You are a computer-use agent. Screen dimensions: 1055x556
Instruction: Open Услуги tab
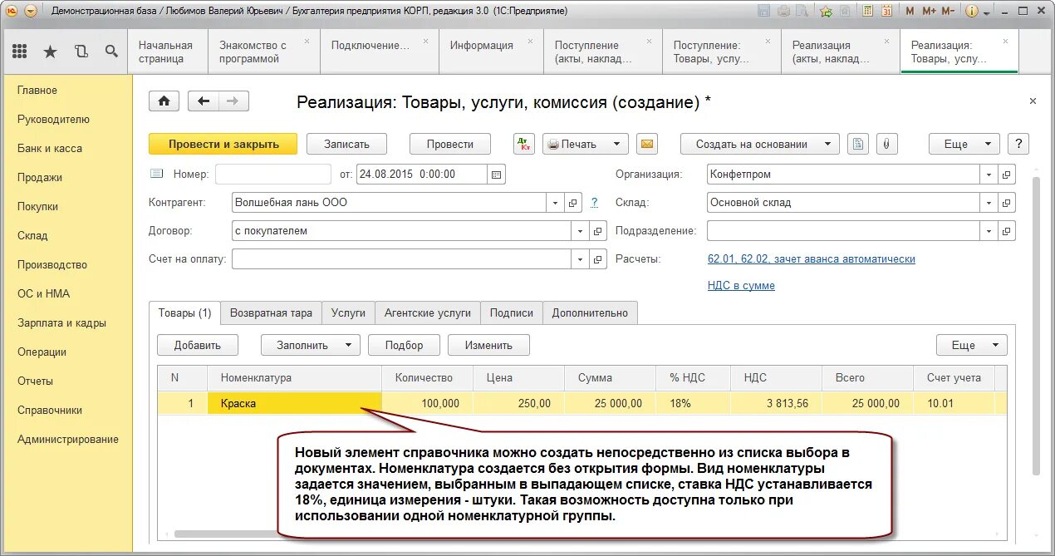tap(348, 312)
